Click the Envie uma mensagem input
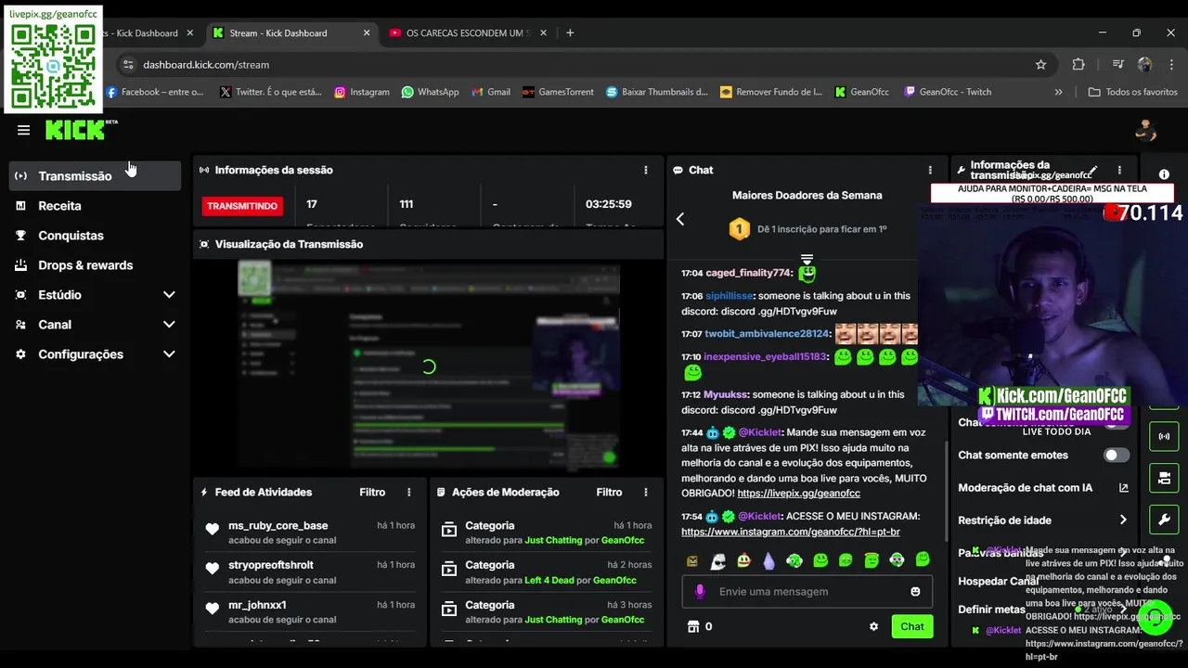 [x=807, y=592]
